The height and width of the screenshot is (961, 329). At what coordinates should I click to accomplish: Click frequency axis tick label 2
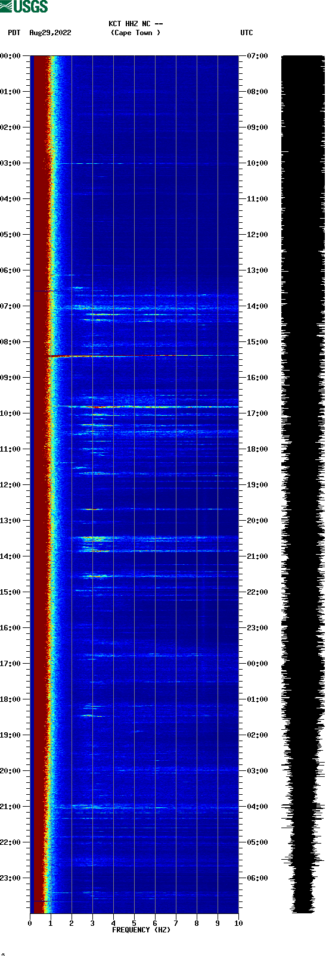coord(72,923)
